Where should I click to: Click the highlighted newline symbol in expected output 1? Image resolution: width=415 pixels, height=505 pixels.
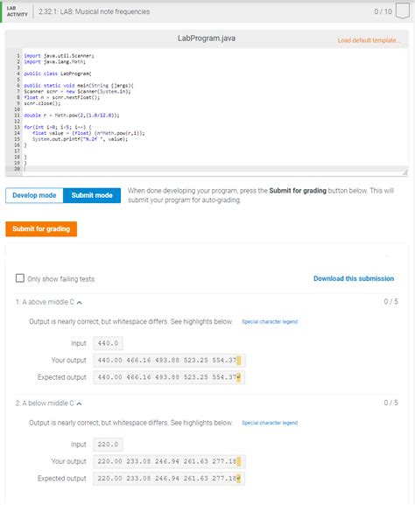(x=239, y=377)
